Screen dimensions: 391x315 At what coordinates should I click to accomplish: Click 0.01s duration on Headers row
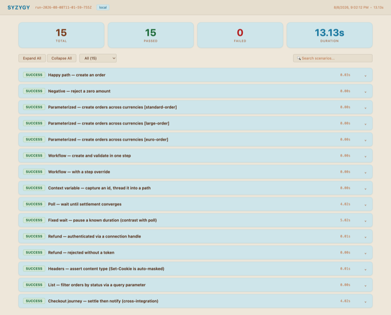point(345,269)
